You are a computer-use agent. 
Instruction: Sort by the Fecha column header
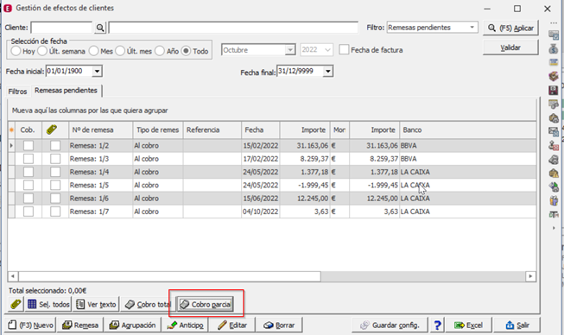click(261, 130)
